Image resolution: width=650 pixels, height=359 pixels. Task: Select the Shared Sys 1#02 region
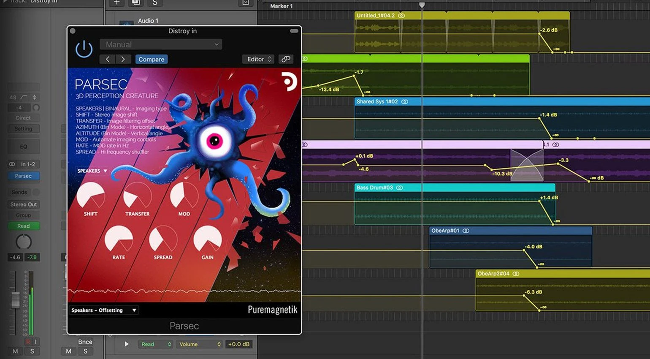502,119
